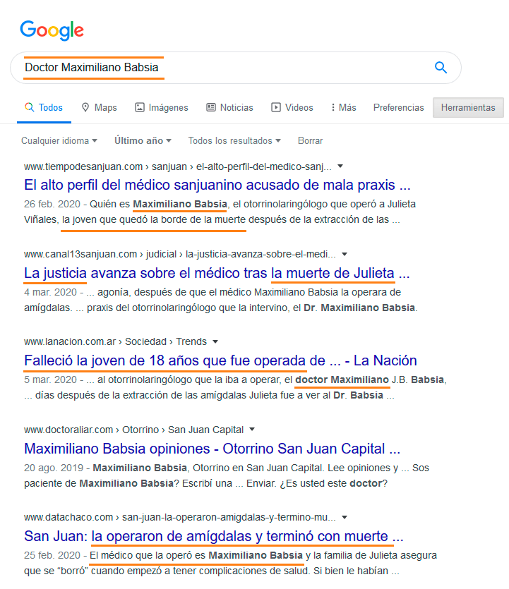Toggle the Herramientas button

coord(468,107)
